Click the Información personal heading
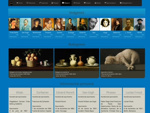The image size is (150, 113). tap(77, 84)
